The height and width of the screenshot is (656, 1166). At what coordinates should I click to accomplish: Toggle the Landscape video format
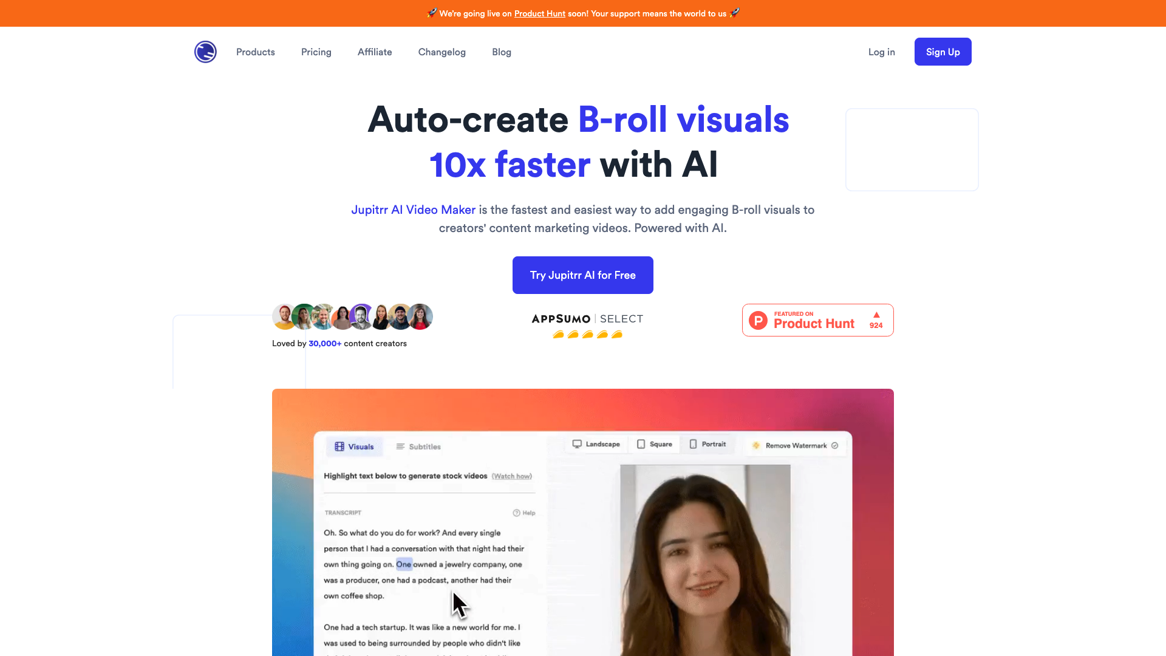click(596, 445)
